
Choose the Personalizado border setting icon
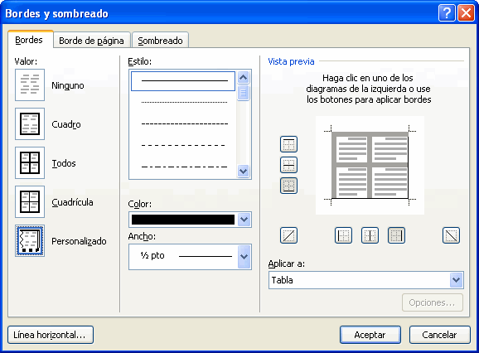coord(30,240)
